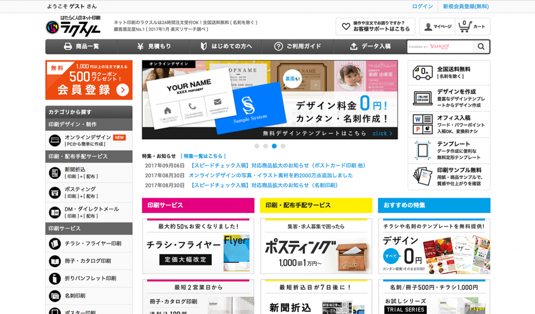Image resolution: width=535 pixels, height=314 pixels.
Task: Switch to the second carousel dot
Action: 265,146
